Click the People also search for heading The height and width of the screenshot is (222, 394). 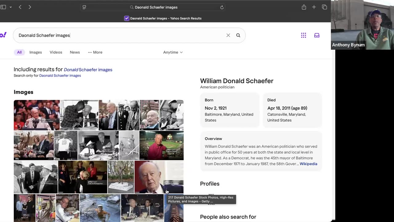coord(228,217)
